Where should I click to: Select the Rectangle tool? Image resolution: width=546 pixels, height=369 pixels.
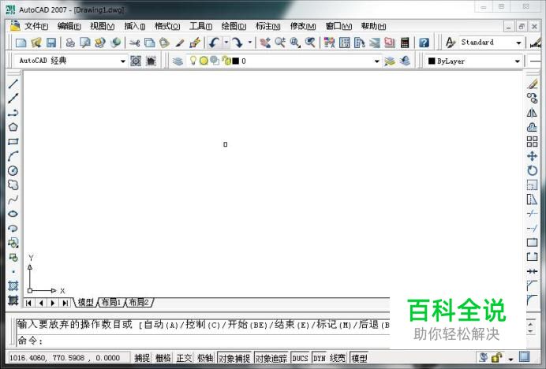(13, 142)
